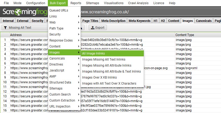
Task: Switch to the Internal tab
Action: [x=8, y=21]
